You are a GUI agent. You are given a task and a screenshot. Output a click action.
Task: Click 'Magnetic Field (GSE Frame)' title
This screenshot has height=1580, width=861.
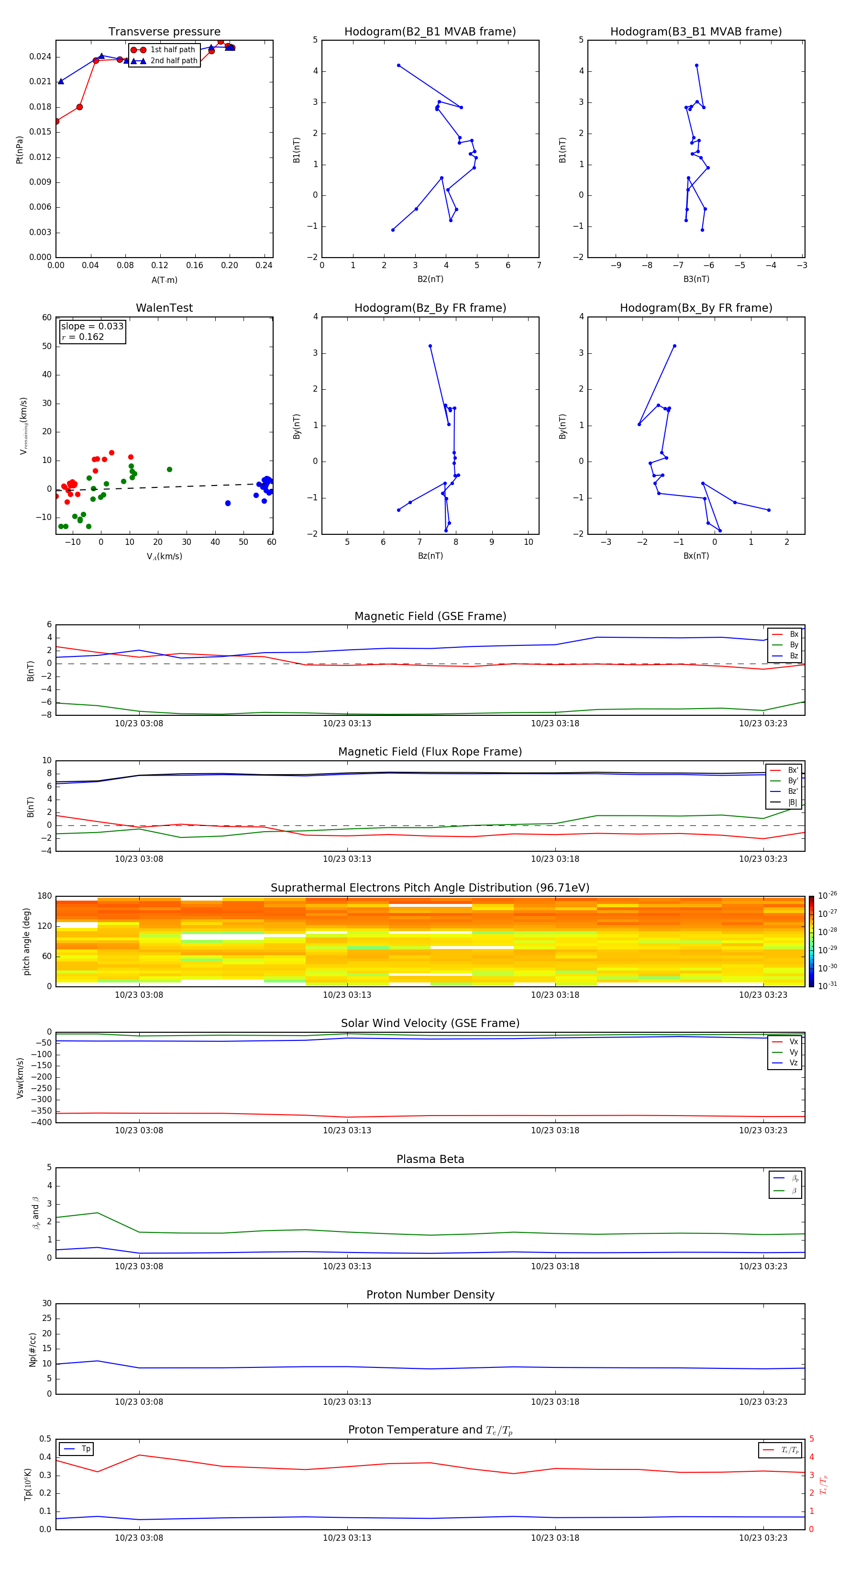coord(430,616)
